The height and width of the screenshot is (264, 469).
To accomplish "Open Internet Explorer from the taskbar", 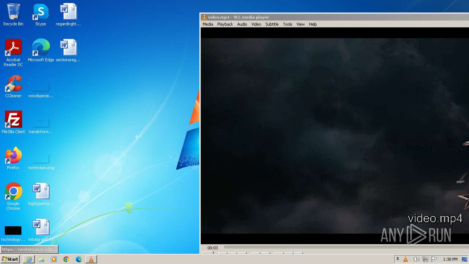I will (x=29, y=259).
